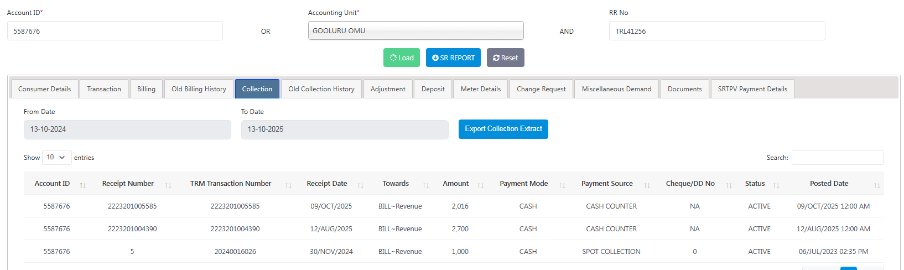Viewport: 904px width, 270px height.
Task: Click the Reset button
Action: 505,58
